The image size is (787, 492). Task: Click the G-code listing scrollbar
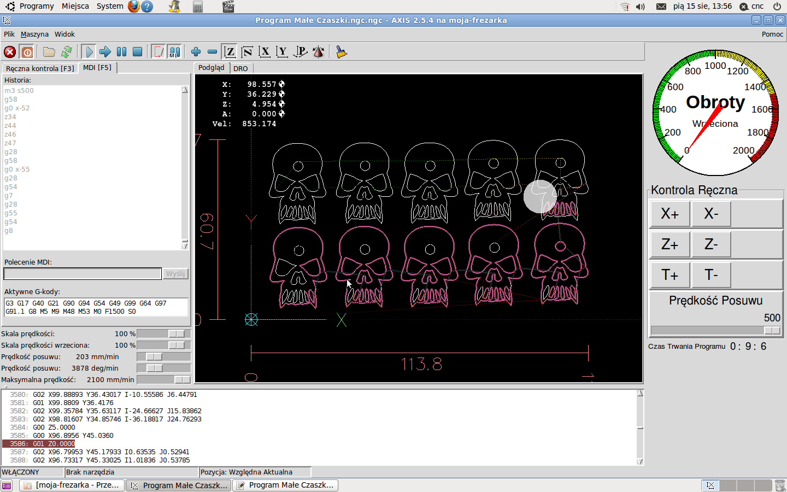(640, 427)
